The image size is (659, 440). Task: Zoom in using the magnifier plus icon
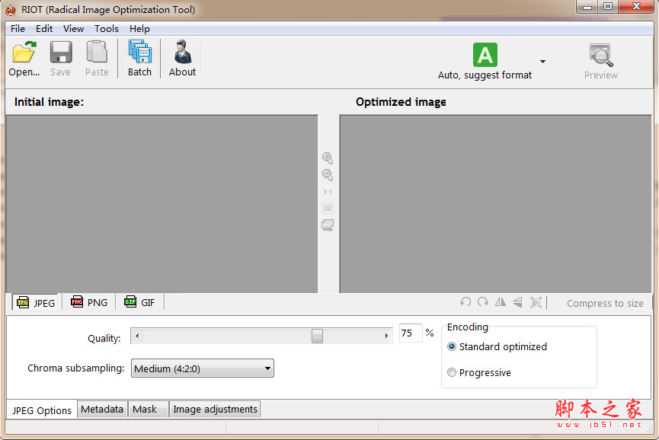click(x=328, y=158)
